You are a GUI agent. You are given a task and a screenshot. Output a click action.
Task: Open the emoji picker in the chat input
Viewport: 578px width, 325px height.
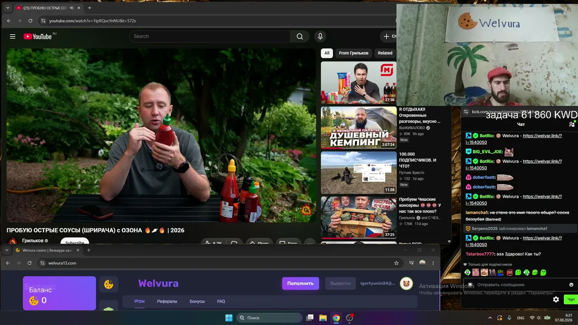pyautogui.click(x=571, y=285)
